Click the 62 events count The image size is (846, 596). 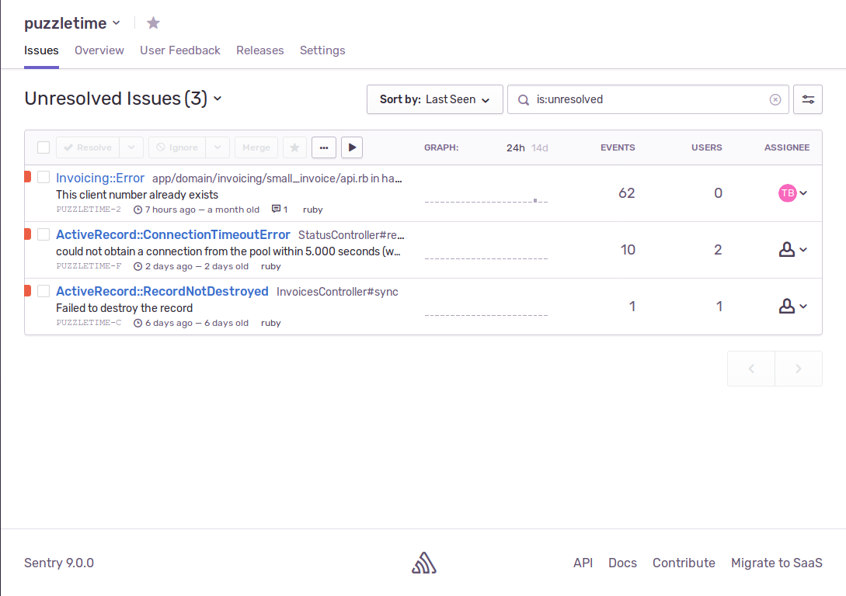626,193
